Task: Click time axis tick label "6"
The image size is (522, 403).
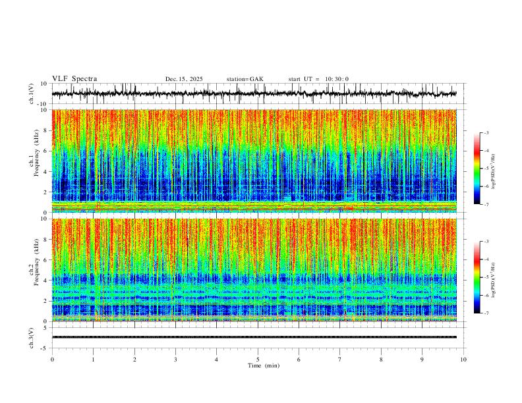Action: [x=299, y=360]
